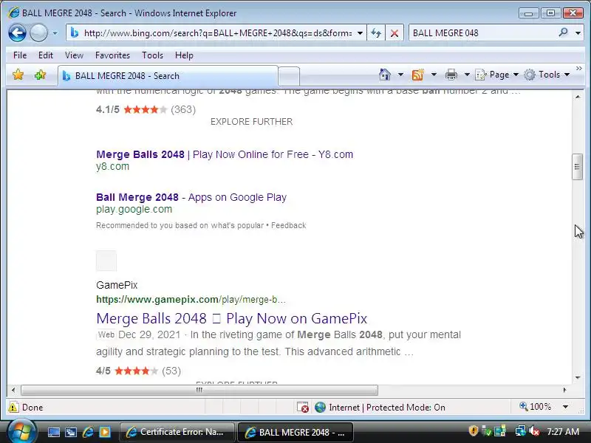Click the EXPLORE FURTHER heading below the 4.1/5 rating

click(251, 122)
